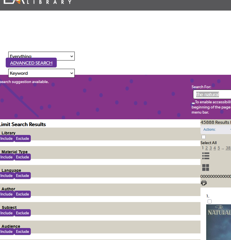Screen dimensions: 231x240
Task: Open the Advanced Search link
Action: pyautogui.click(x=31, y=63)
